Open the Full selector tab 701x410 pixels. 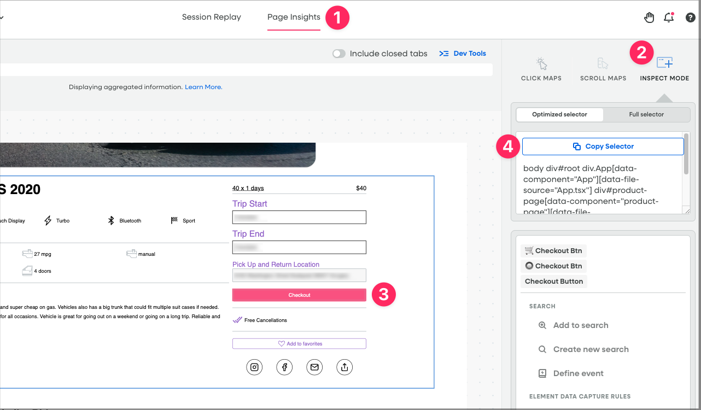pyautogui.click(x=646, y=114)
